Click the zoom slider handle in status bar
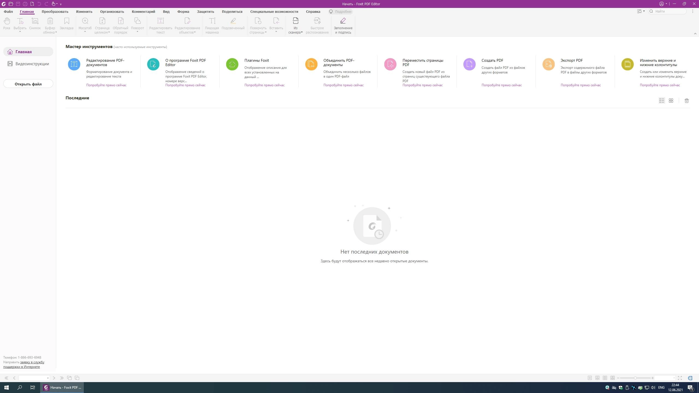Image resolution: width=699 pixels, height=393 pixels. coord(635,378)
